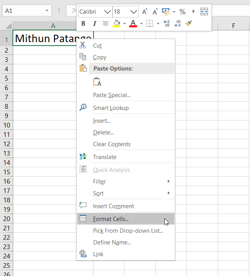Click the Insert Comment bubble icon
The image size is (250, 276).
[83, 205]
